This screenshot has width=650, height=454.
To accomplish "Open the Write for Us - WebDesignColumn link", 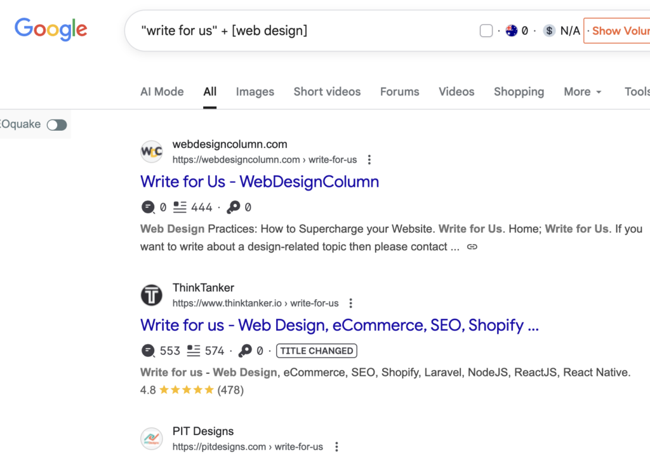I will (x=260, y=182).
